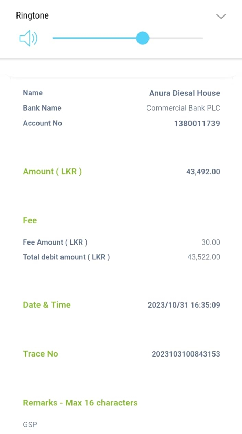
Task: Click the ringtone volume slider handle
Action: [x=142, y=38]
